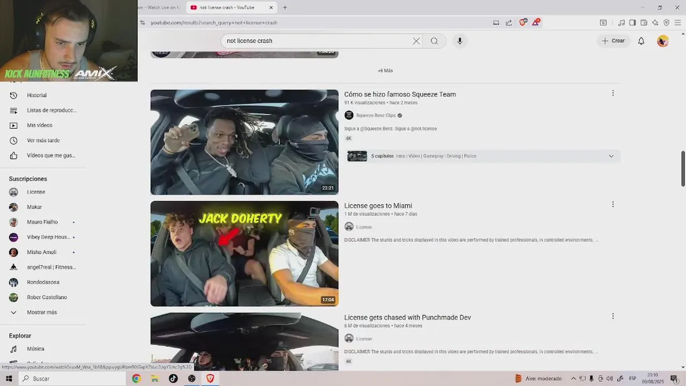Expand subscriptions with Mostrar más
This screenshot has width=686, height=386.
point(43,312)
